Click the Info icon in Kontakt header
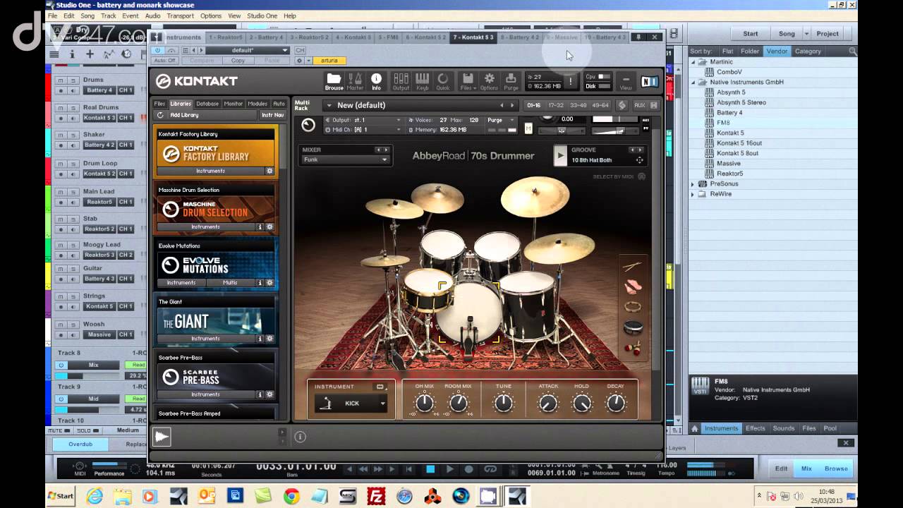Screen dimensions: 903x508 coord(376,80)
